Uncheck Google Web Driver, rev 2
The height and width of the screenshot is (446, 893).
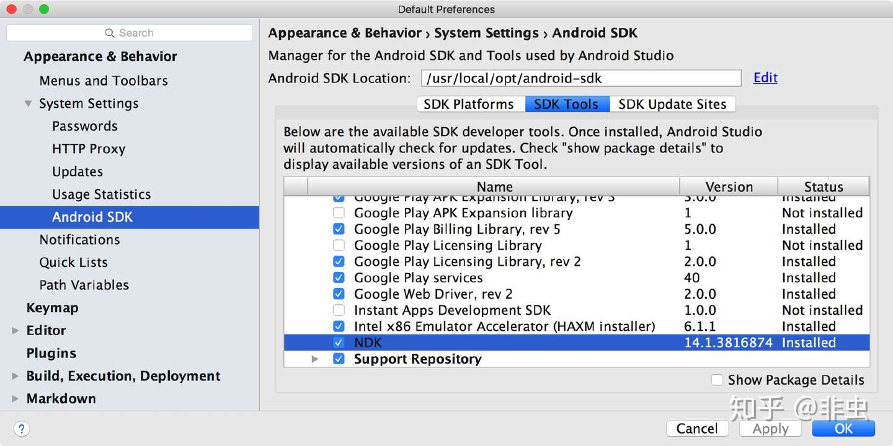point(339,294)
